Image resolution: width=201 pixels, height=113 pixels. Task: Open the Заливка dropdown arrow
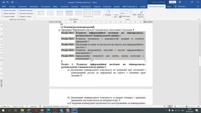coord(108,17)
